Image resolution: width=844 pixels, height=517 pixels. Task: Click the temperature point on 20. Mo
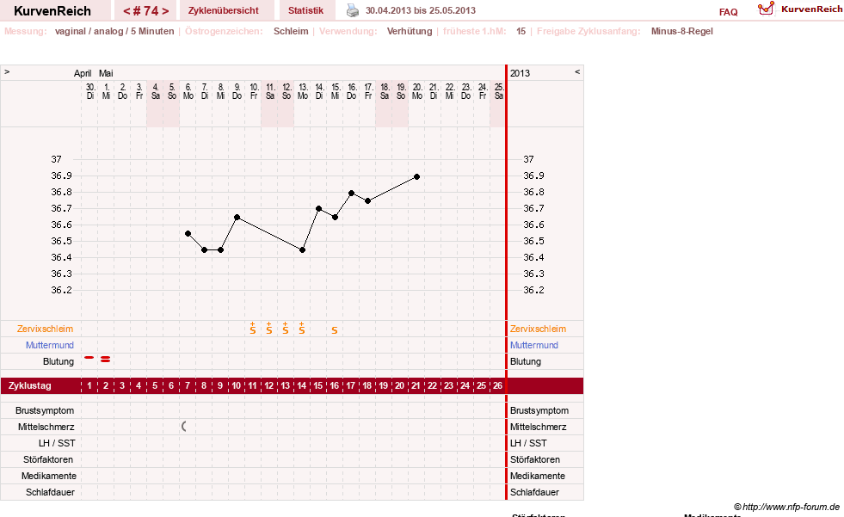[416, 176]
